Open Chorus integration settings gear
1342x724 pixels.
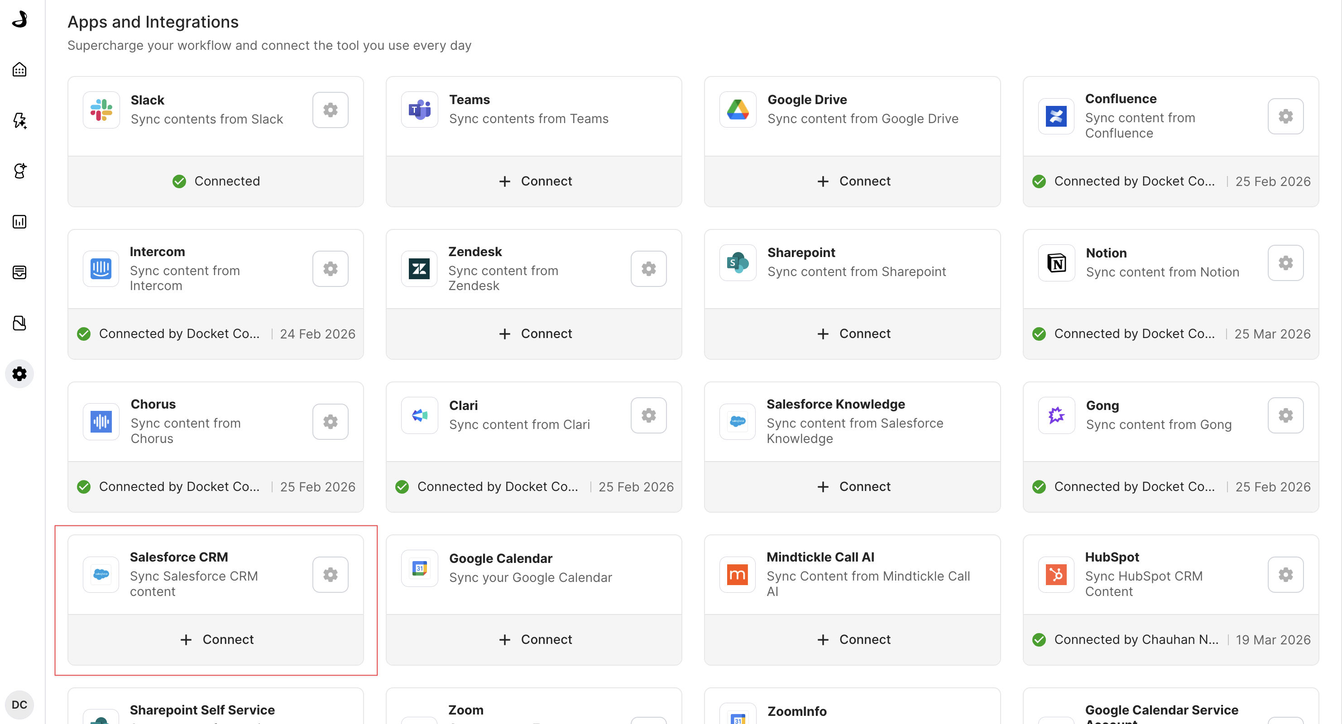tap(330, 422)
